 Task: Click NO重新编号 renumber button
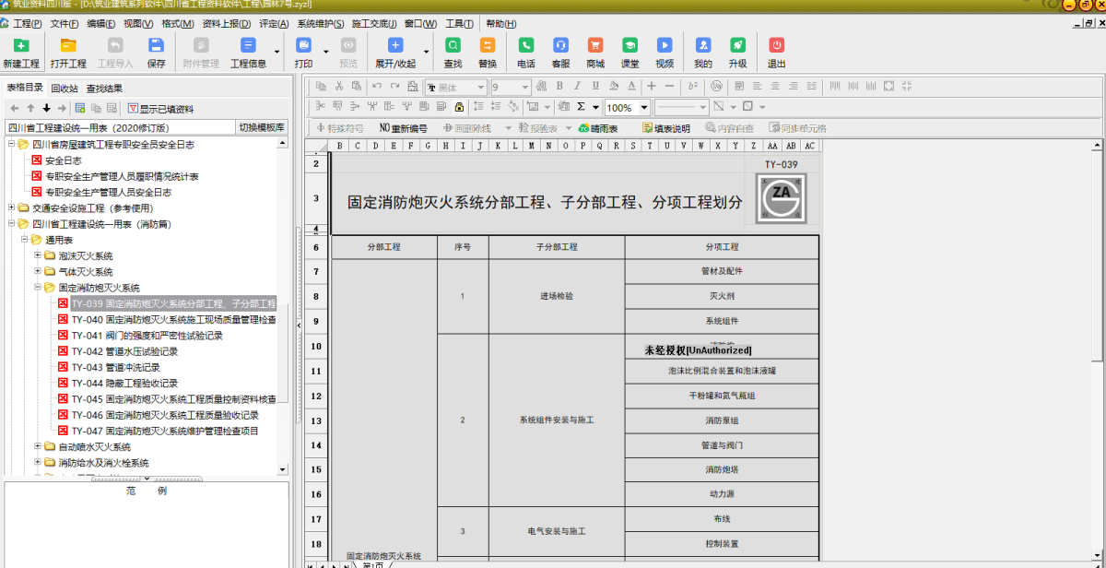point(404,128)
